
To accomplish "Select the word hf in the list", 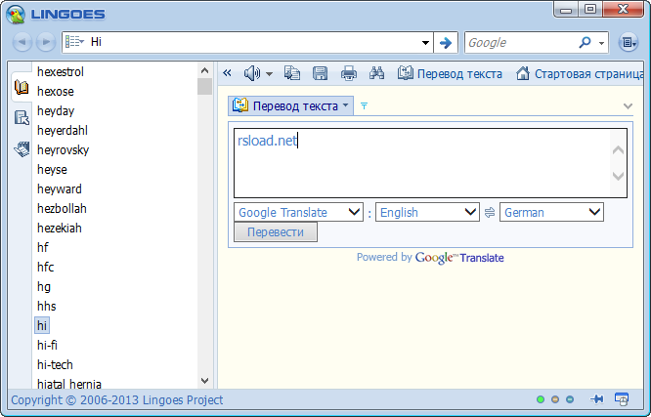I will click(43, 247).
